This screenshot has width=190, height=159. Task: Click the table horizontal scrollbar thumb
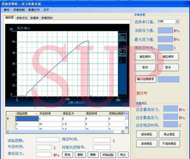coord(62,131)
